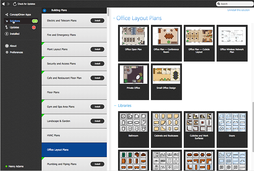254x171 pixels.
Task: Select HVAC Plans row
Action: coord(74,135)
